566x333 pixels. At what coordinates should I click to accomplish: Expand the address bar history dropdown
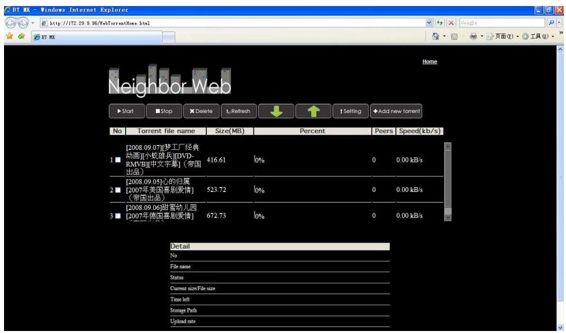click(428, 23)
